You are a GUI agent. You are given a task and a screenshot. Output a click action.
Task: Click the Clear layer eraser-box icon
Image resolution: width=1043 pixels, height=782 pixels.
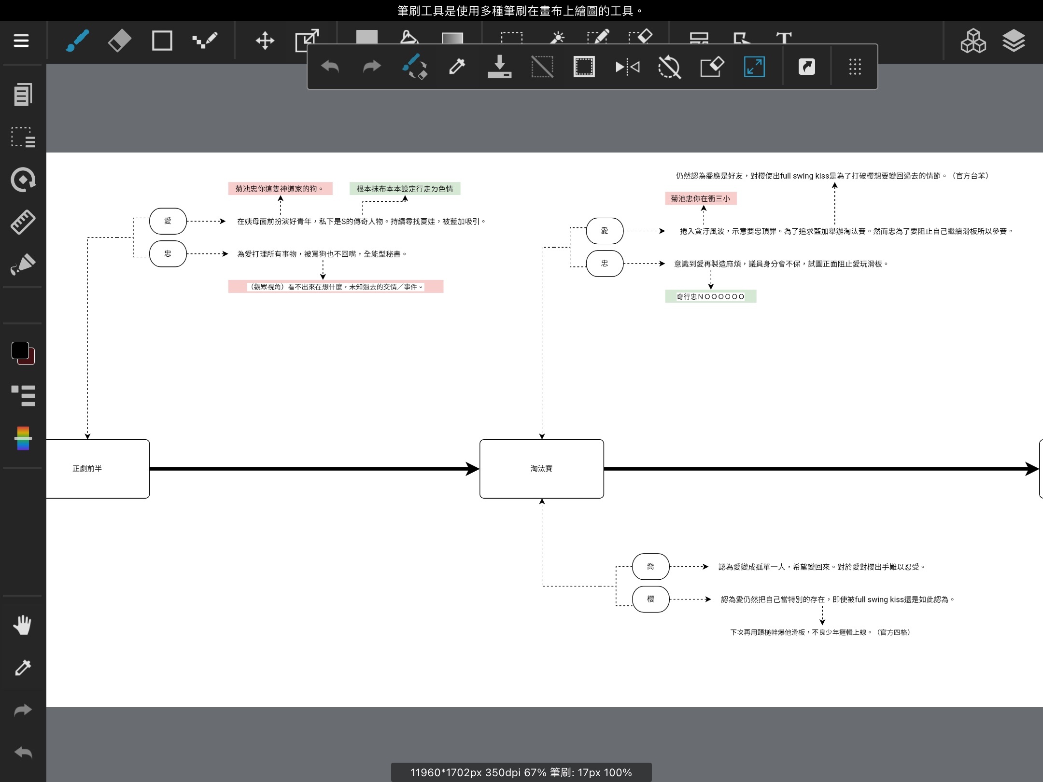point(712,67)
